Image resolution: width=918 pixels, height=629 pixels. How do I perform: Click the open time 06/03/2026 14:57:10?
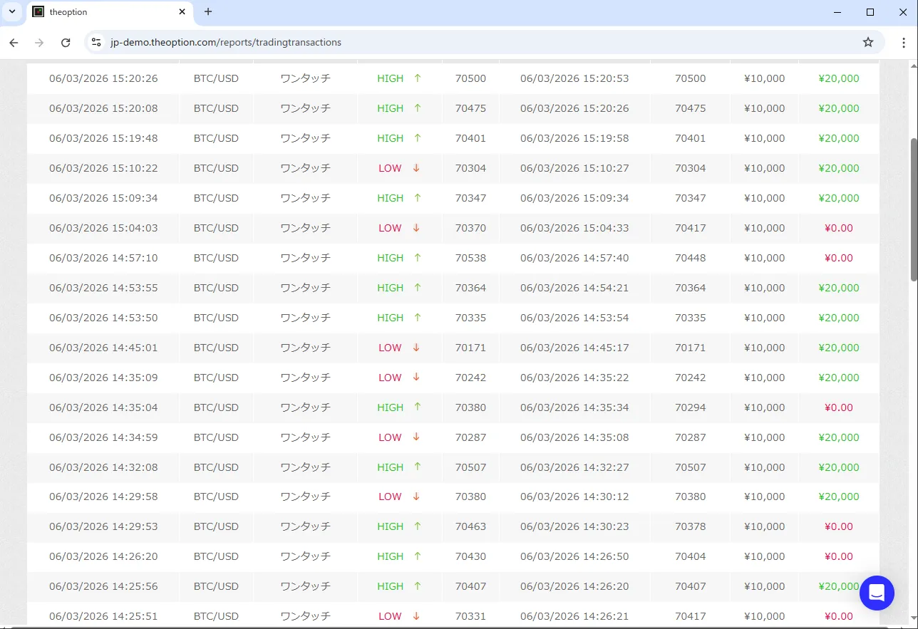coord(103,258)
